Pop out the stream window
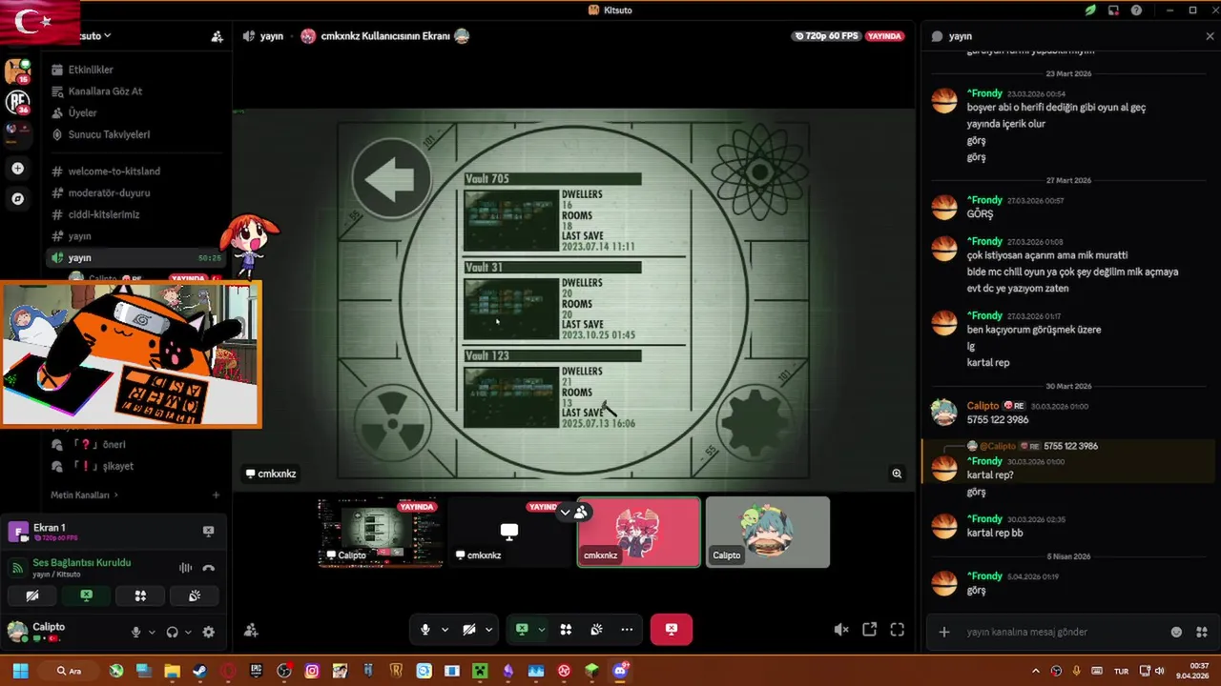 [x=869, y=630]
